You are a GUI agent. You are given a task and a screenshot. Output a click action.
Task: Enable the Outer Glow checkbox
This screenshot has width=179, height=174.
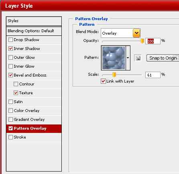[x=10, y=57]
